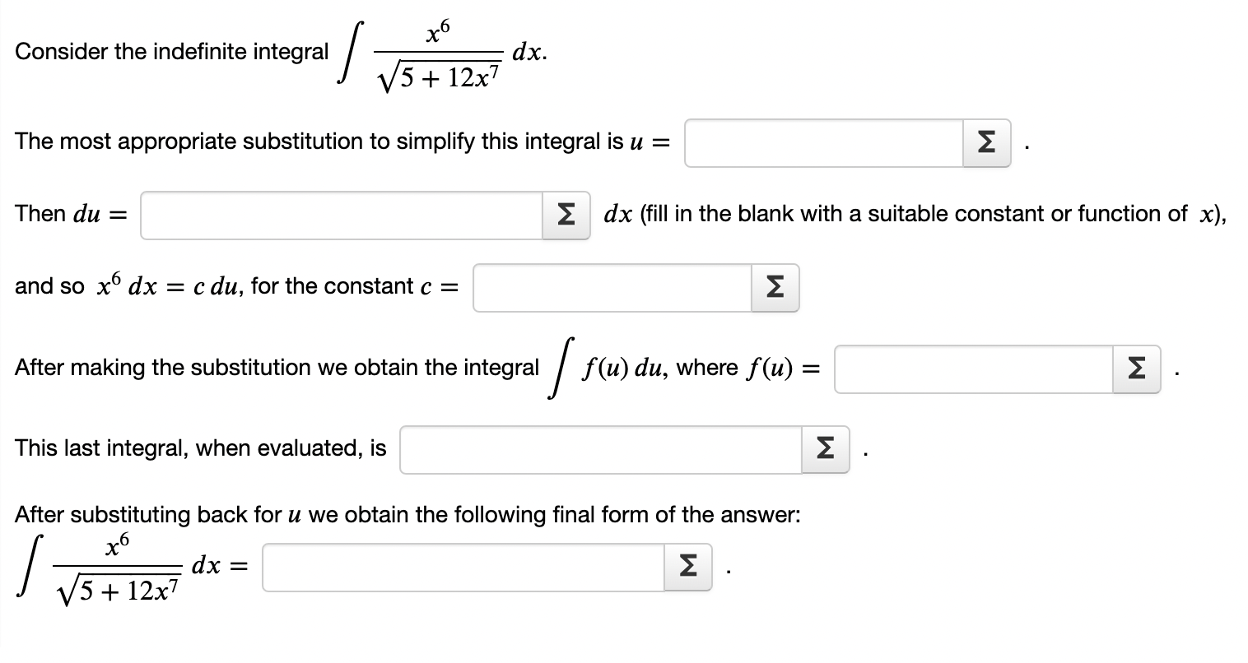Click the final answer box after substituting back
Viewport: 1248px width, 663px height.
click(x=461, y=566)
